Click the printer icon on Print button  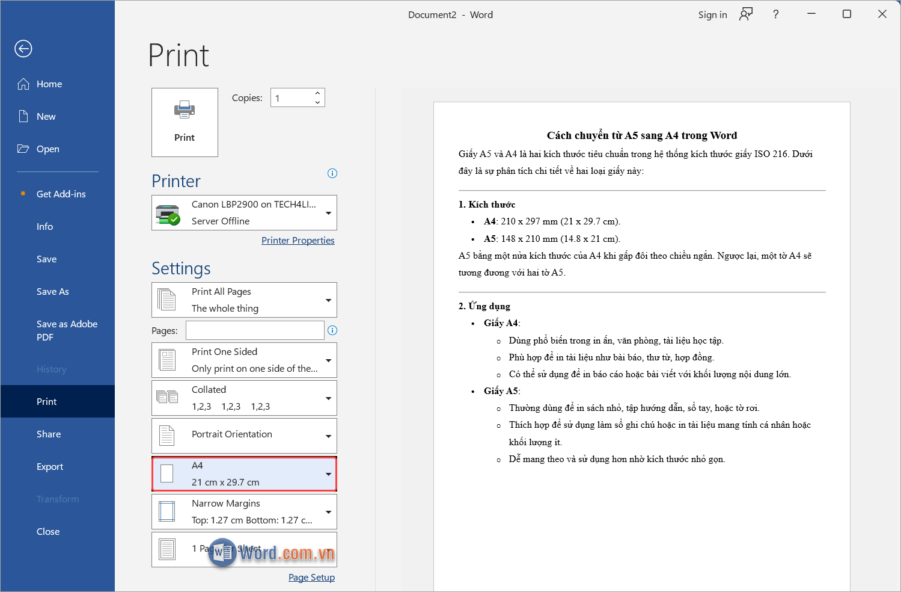pyautogui.click(x=185, y=109)
